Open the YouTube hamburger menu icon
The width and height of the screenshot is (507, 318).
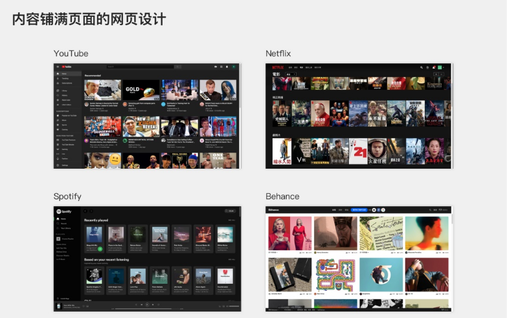(x=58, y=67)
